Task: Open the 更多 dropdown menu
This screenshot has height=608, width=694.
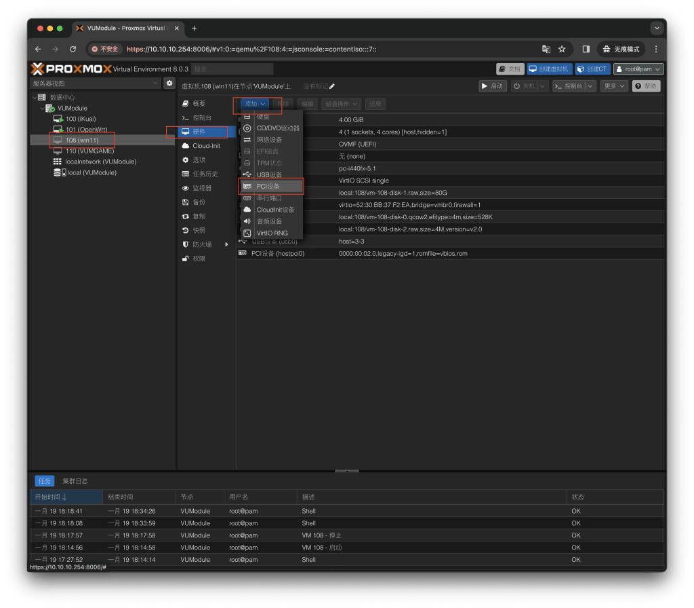Action: click(613, 86)
